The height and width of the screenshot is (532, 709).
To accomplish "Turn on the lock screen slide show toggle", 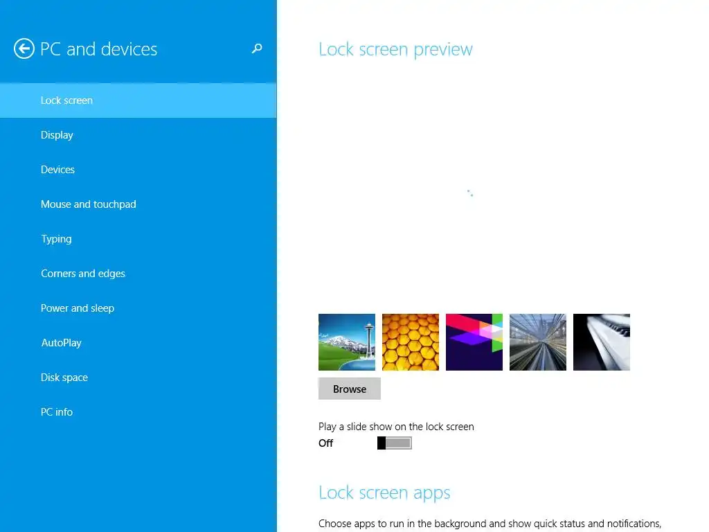I will click(x=394, y=443).
